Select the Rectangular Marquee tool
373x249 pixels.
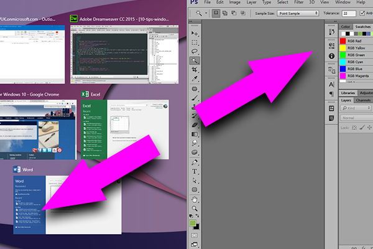click(x=195, y=43)
